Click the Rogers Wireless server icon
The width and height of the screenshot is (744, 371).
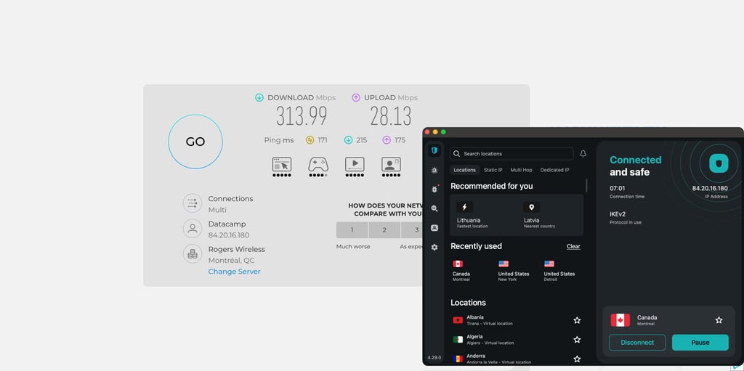pyautogui.click(x=193, y=254)
